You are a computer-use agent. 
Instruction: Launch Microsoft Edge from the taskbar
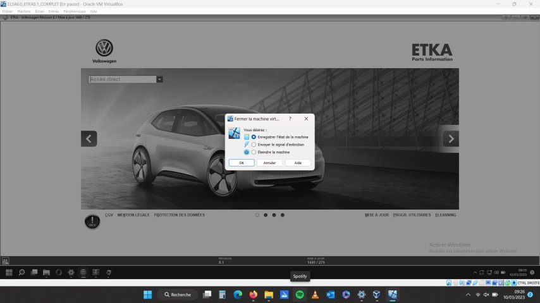coord(238,295)
